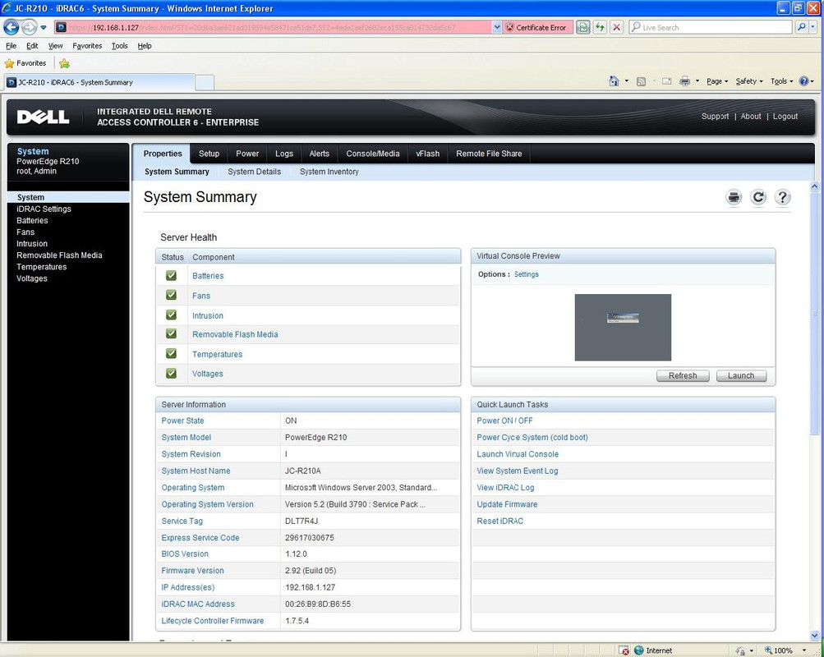The image size is (824, 657).
Task: Open the search provider dropdown arrow
Action: (x=814, y=27)
